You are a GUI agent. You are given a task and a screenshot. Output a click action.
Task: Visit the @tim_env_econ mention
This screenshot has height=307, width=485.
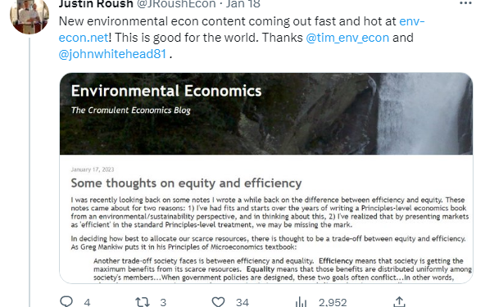[347, 38]
